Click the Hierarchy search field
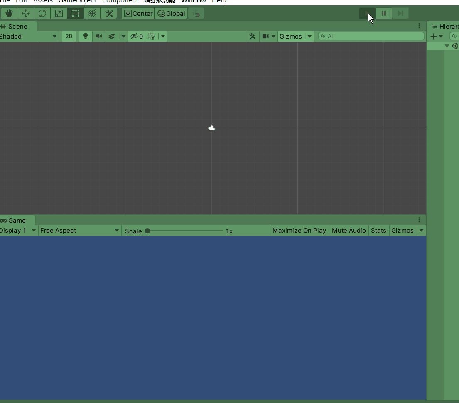This screenshot has width=459, height=403. pyautogui.click(x=454, y=36)
